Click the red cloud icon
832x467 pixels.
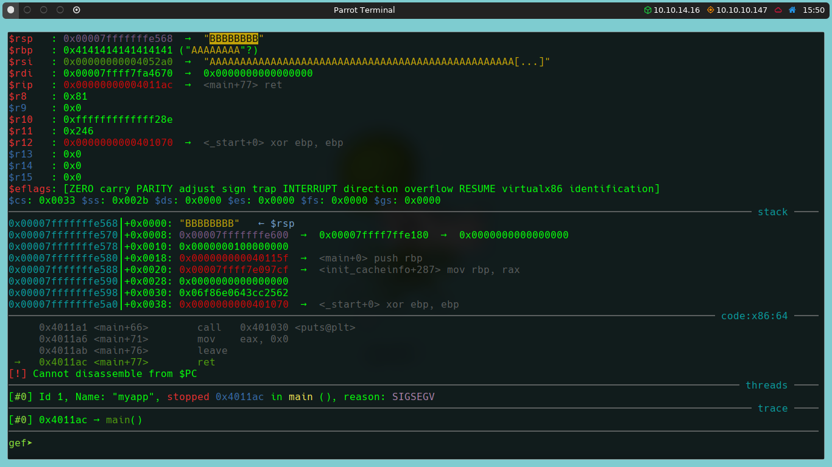click(778, 10)
